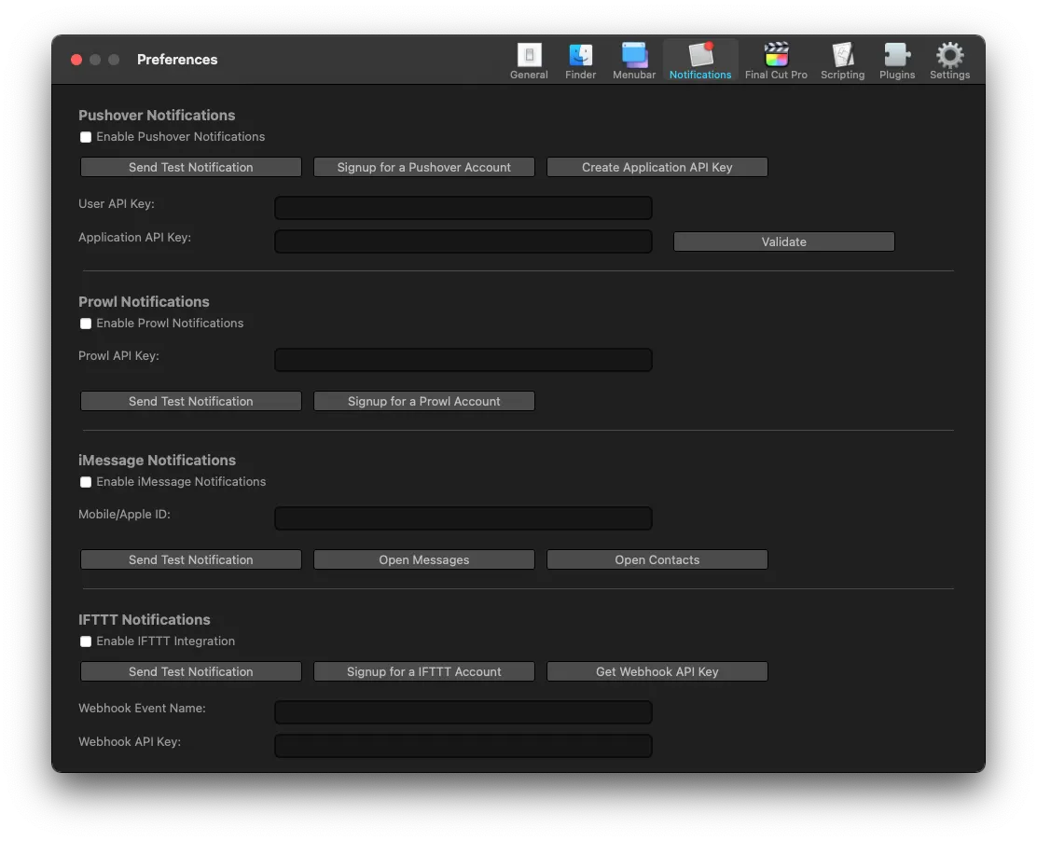
Task: Focus the Prowl API Key field
Action: pyautogui.click(x=463, y=360)
